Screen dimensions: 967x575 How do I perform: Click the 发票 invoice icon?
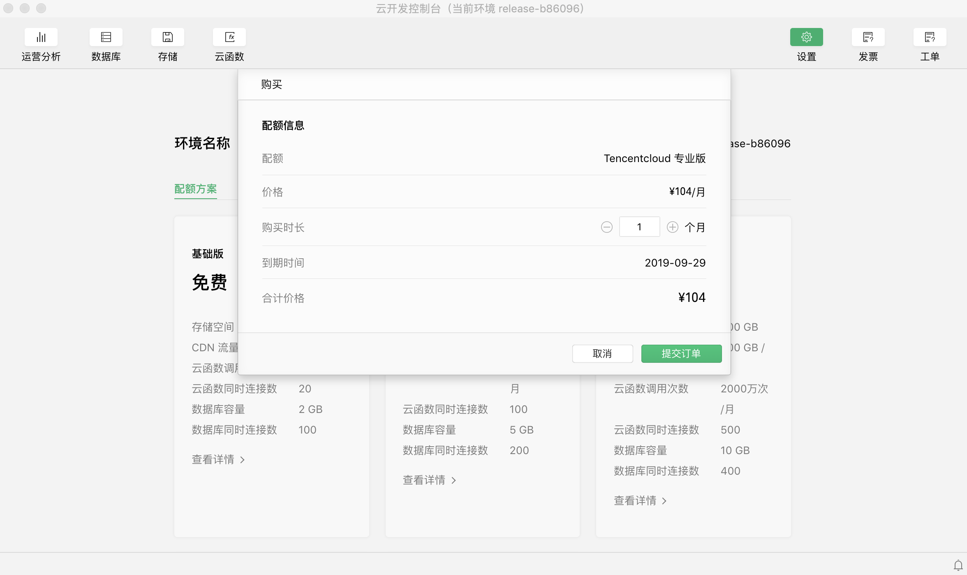click(868, 37)
